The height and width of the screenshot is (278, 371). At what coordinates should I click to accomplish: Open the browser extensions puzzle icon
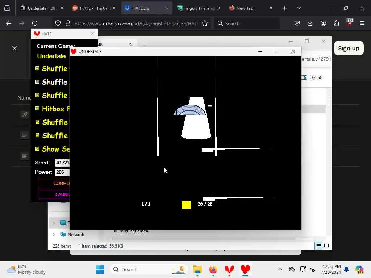pos(336,23)
